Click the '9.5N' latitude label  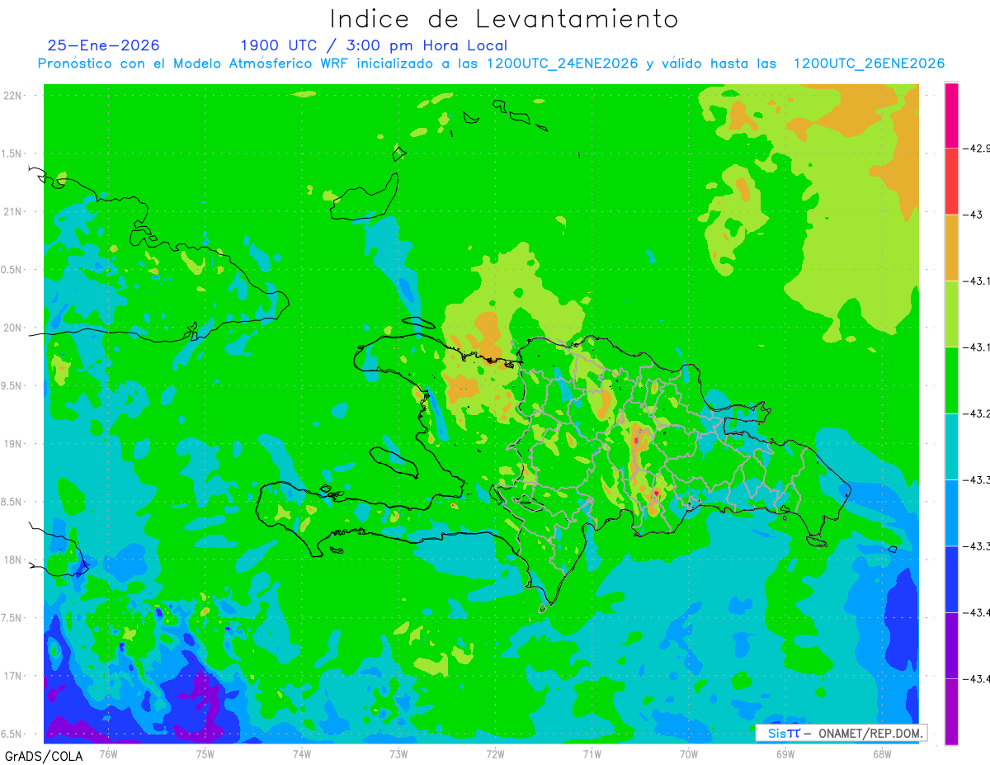pyautogui.click(x=12, y=385)
